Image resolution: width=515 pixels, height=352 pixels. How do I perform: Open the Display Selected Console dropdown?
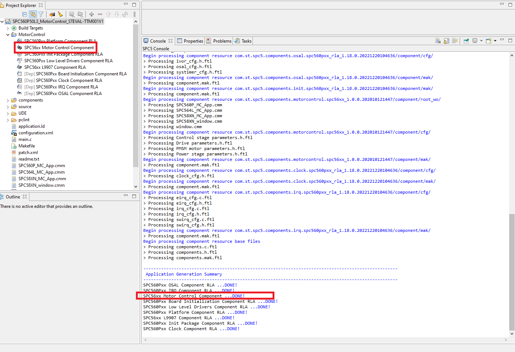pyautogui.click(x=481, y=41)
